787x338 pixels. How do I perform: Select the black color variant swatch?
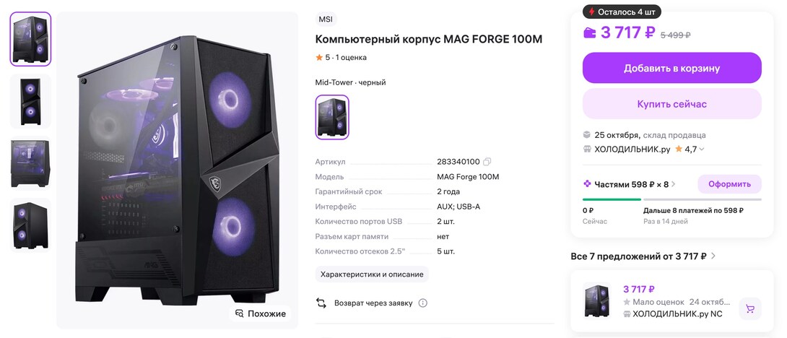[x=332, y=117]
